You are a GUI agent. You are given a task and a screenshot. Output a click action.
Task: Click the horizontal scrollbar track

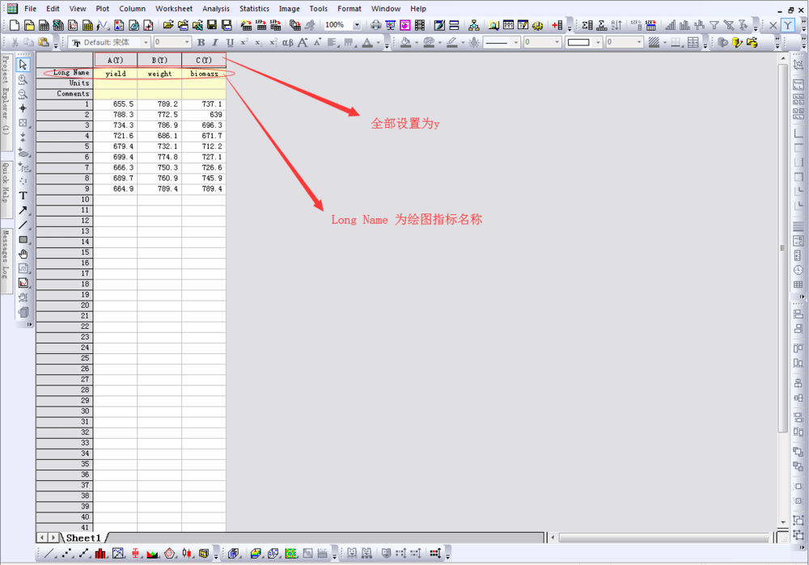[664, 538]
